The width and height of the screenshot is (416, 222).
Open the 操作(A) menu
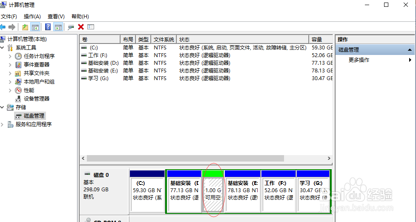click(32, 17)
